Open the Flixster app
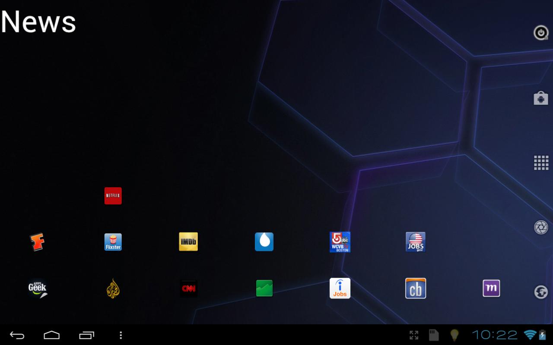The height and width of the screenshot is (345, 553). click(x=113, y=242)
